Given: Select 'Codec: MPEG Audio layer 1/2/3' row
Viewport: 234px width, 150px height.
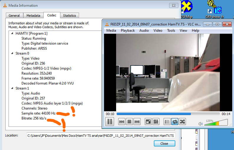Looking at the screenshot, I should [x=52, y=103].
